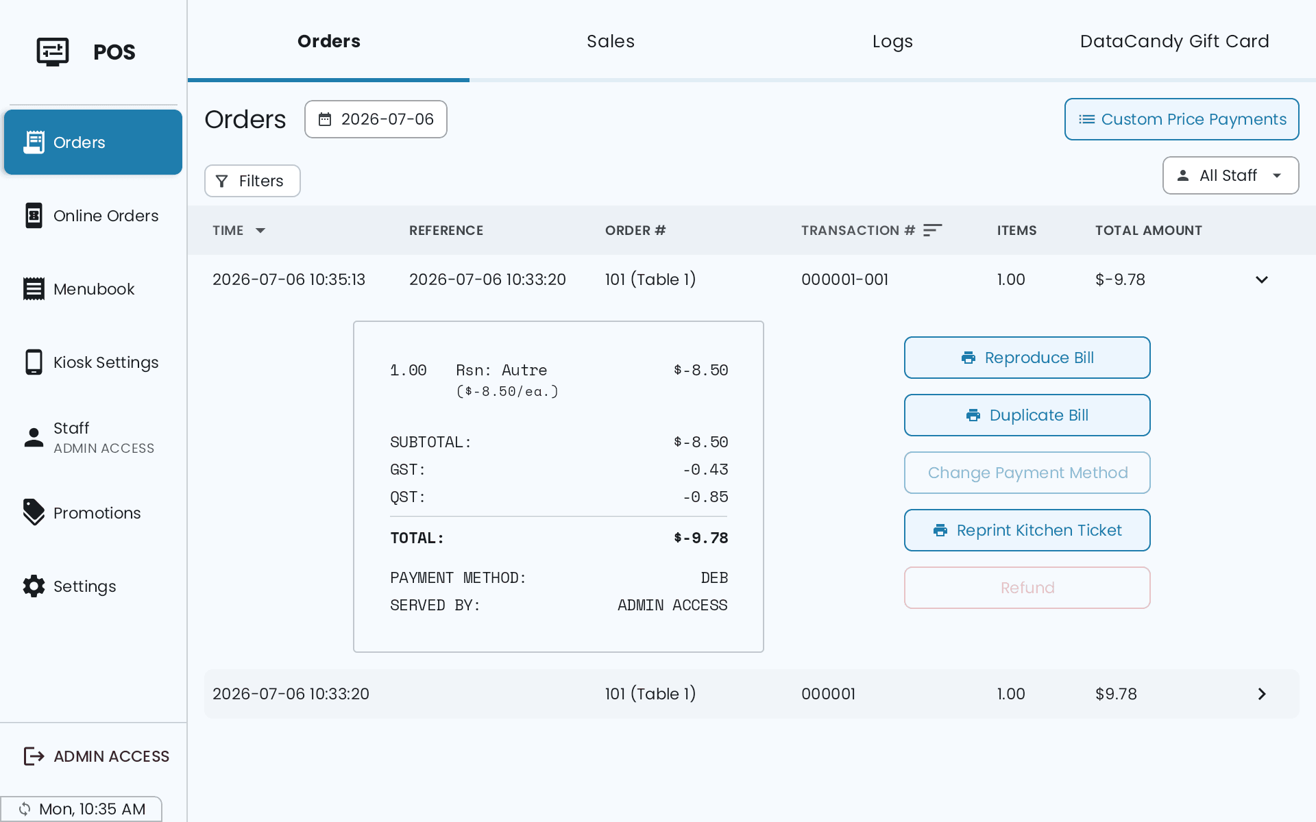Select Menubook in the sidebar
The height and width of the screenshot is (822, 1316).
93,289
